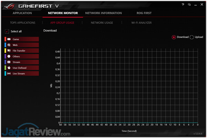Click the light blue Web color swatch
Screen dimensions: 207x138
5,45
